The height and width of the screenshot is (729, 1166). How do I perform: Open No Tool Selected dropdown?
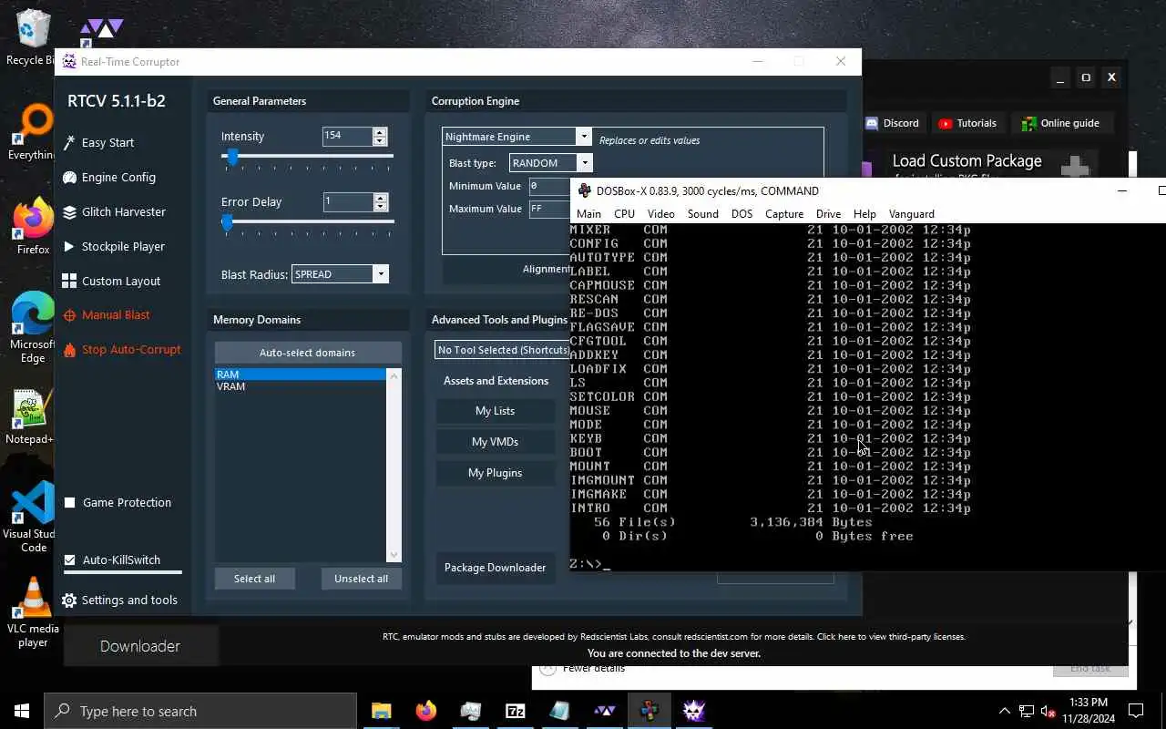click(502, 350)
